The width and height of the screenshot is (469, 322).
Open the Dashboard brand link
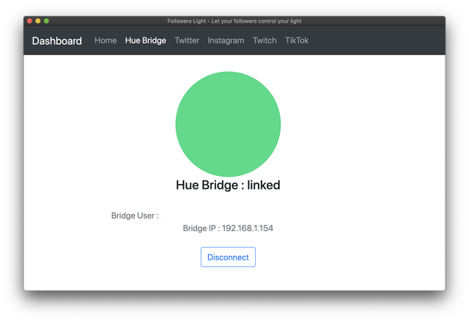click(x=57, y=40)
